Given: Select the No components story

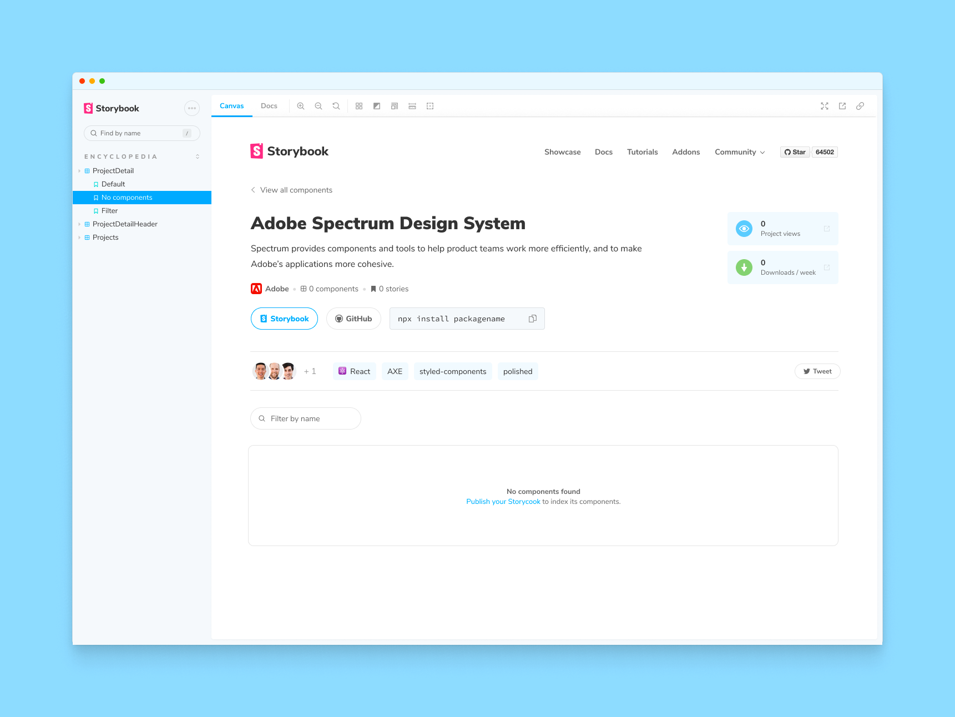Looking at the screenshot, I should coord(142,198).
